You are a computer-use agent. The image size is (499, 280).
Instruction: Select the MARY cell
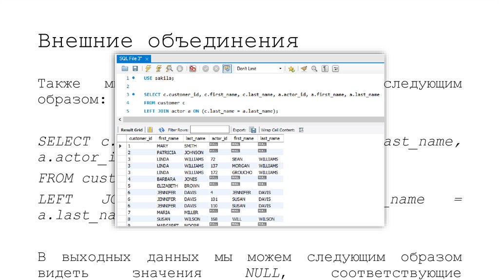[x=162, y=146]
